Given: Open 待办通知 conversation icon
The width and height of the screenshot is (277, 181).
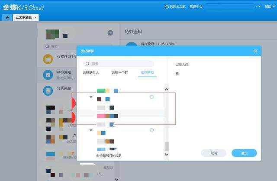Looking at the screenshot, I should click(x=48, y=75).
